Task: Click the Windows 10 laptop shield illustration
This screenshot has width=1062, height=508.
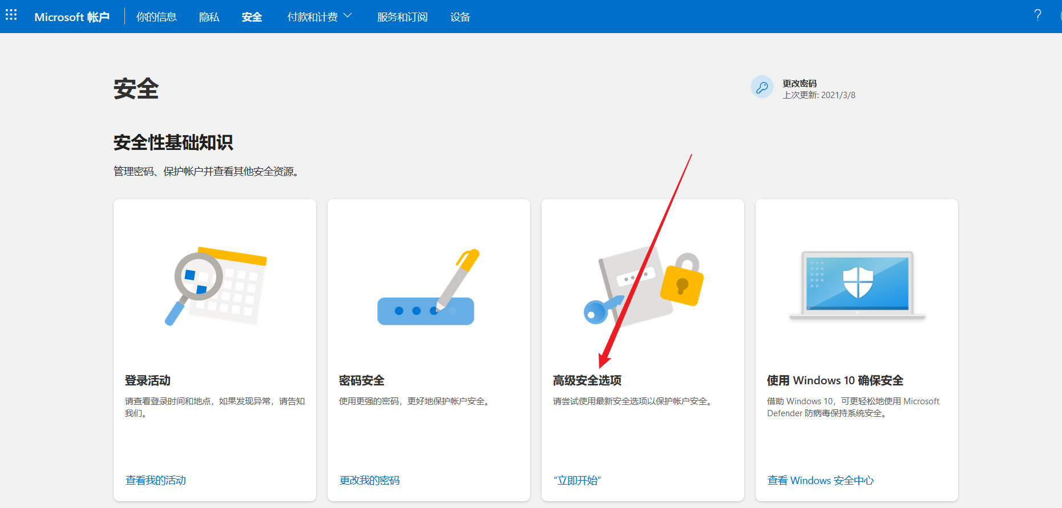Action: tap(857, 285)
